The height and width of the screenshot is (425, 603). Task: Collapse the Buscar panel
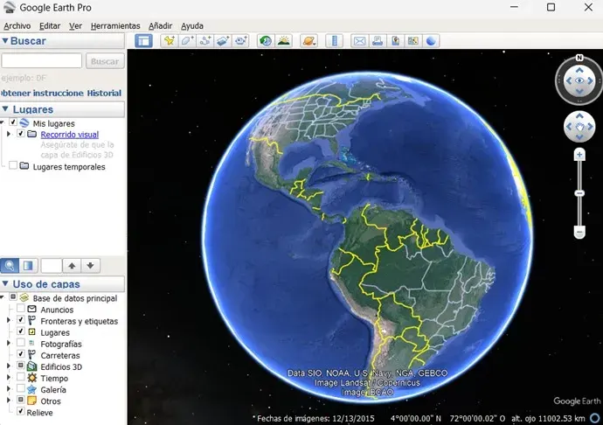pos(5,41)
